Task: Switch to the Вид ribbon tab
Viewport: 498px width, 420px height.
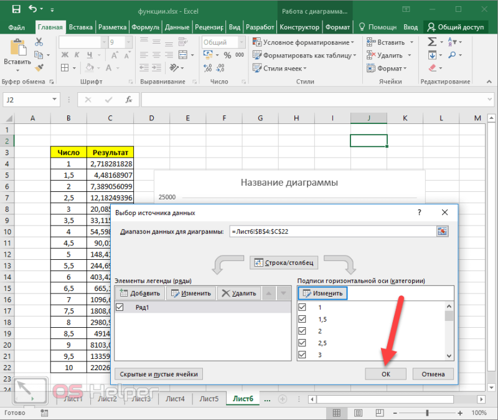Action: pos(235,27)
